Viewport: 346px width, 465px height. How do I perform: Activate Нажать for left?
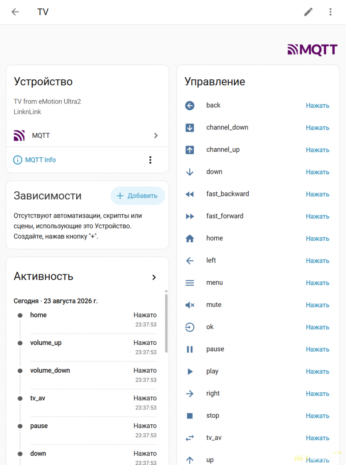(x=317, y=261)
